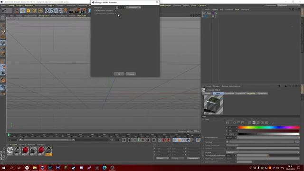Go to the next keyframe

[x=148, y=140]
